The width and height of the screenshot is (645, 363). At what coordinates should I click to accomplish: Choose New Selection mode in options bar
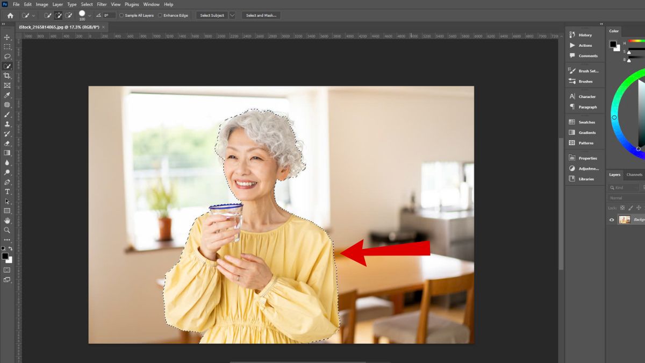(48, 16)
